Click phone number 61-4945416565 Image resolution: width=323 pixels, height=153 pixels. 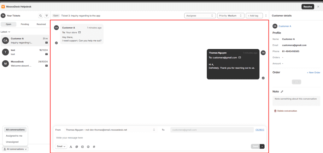point(291,51)
